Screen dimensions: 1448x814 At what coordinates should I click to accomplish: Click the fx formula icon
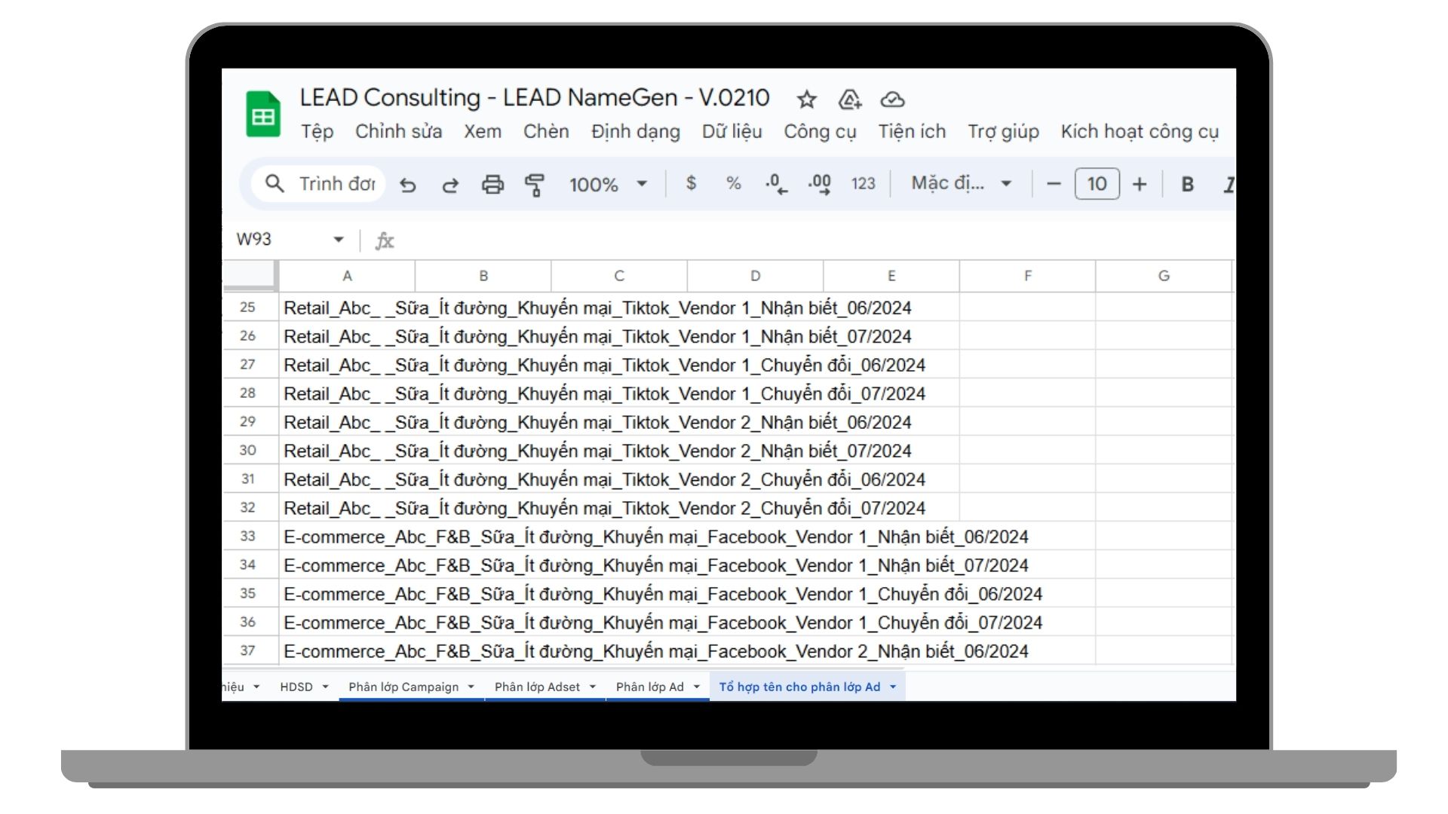pos(385,240)
